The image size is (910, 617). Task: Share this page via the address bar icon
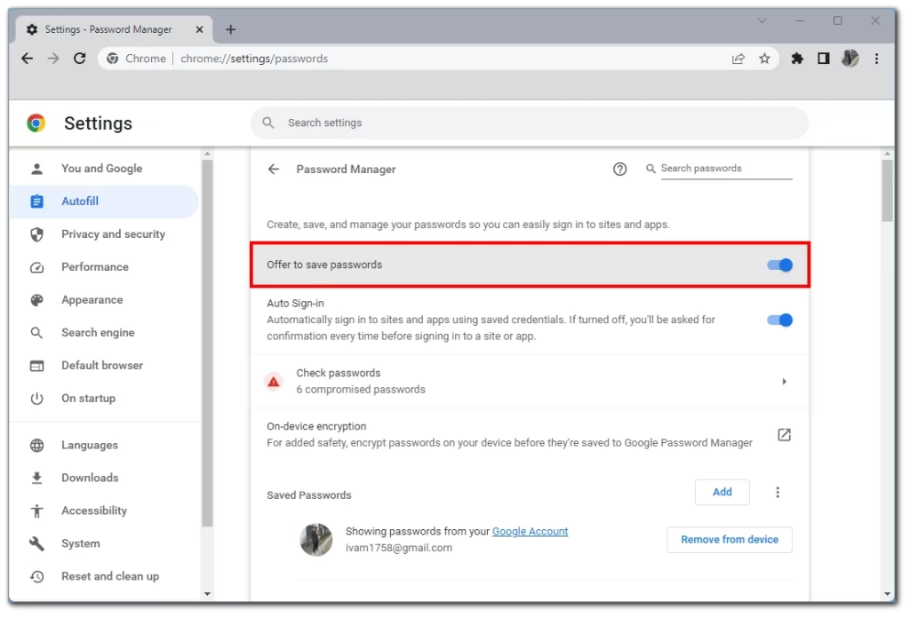pyautogui.click(x=738, y=59)
